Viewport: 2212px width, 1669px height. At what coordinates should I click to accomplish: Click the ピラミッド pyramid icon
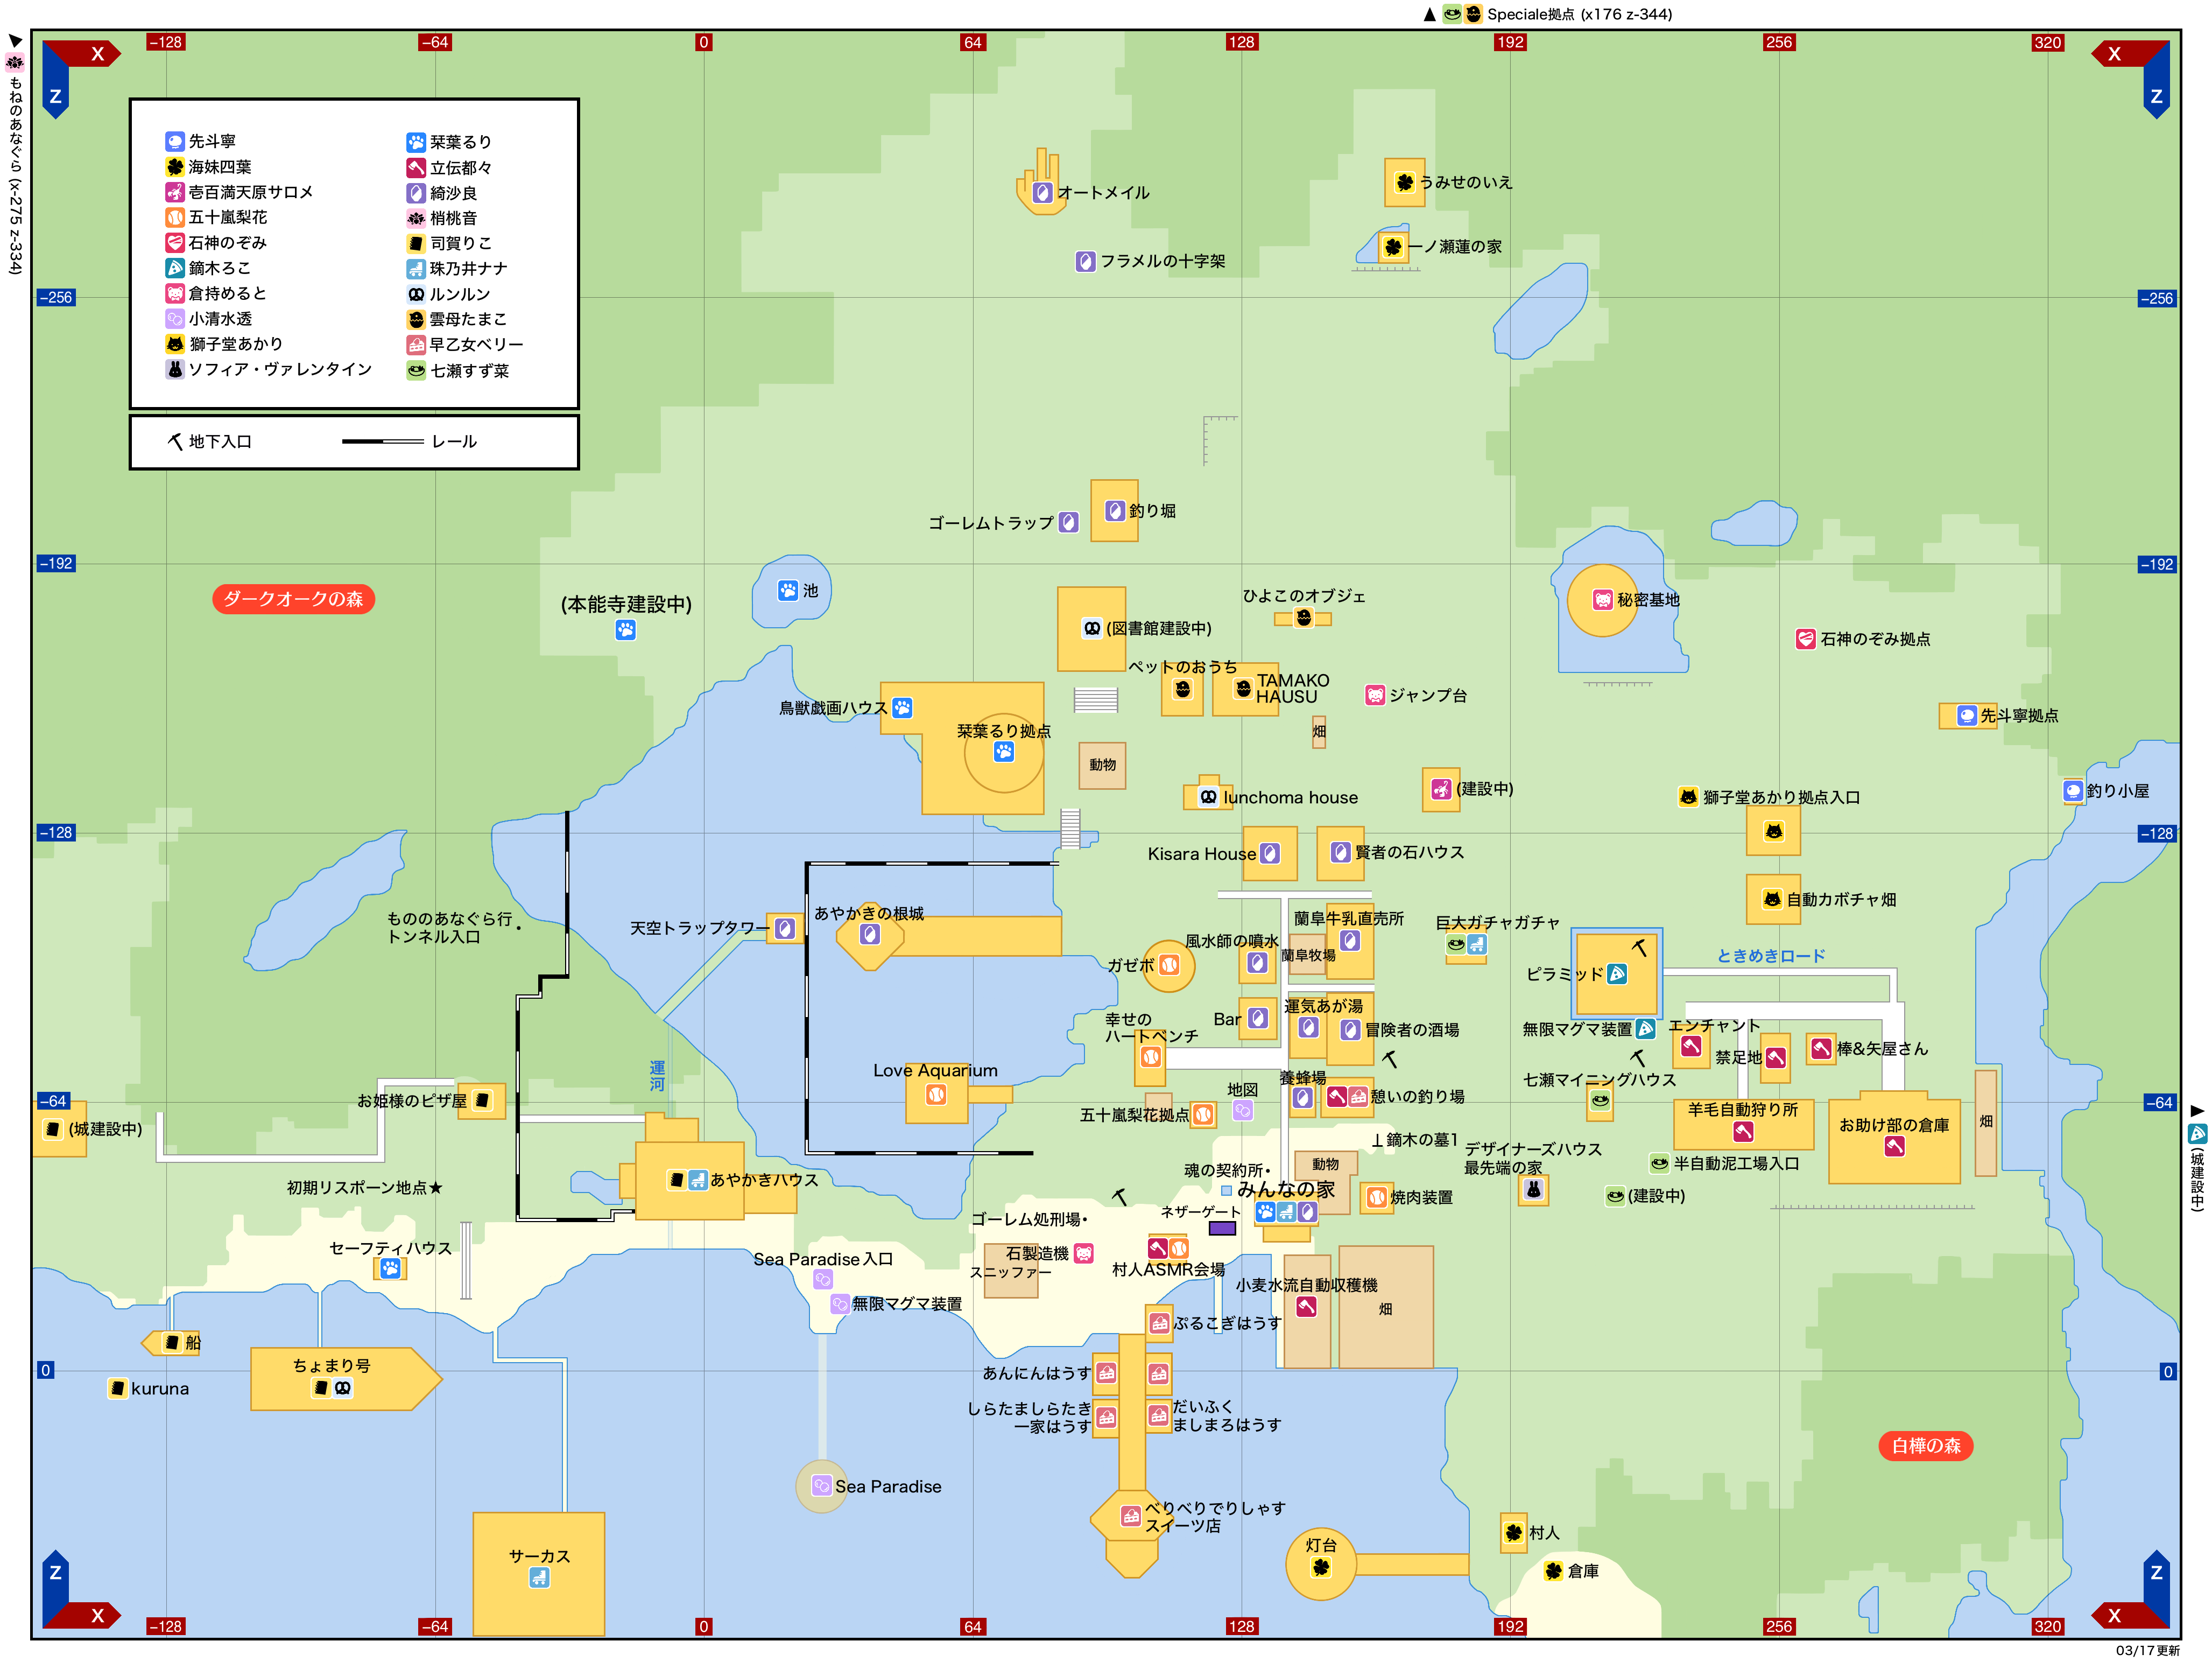click(x=1616, y=973)
